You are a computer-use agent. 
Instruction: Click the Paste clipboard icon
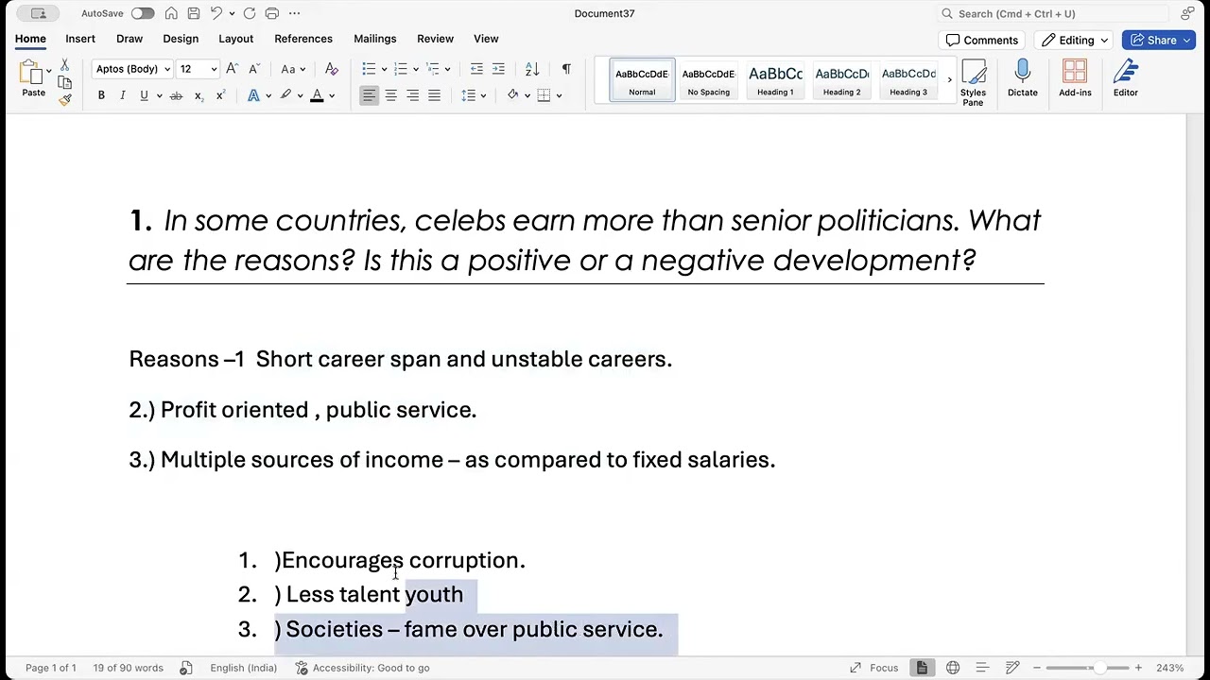coord(31,72)
